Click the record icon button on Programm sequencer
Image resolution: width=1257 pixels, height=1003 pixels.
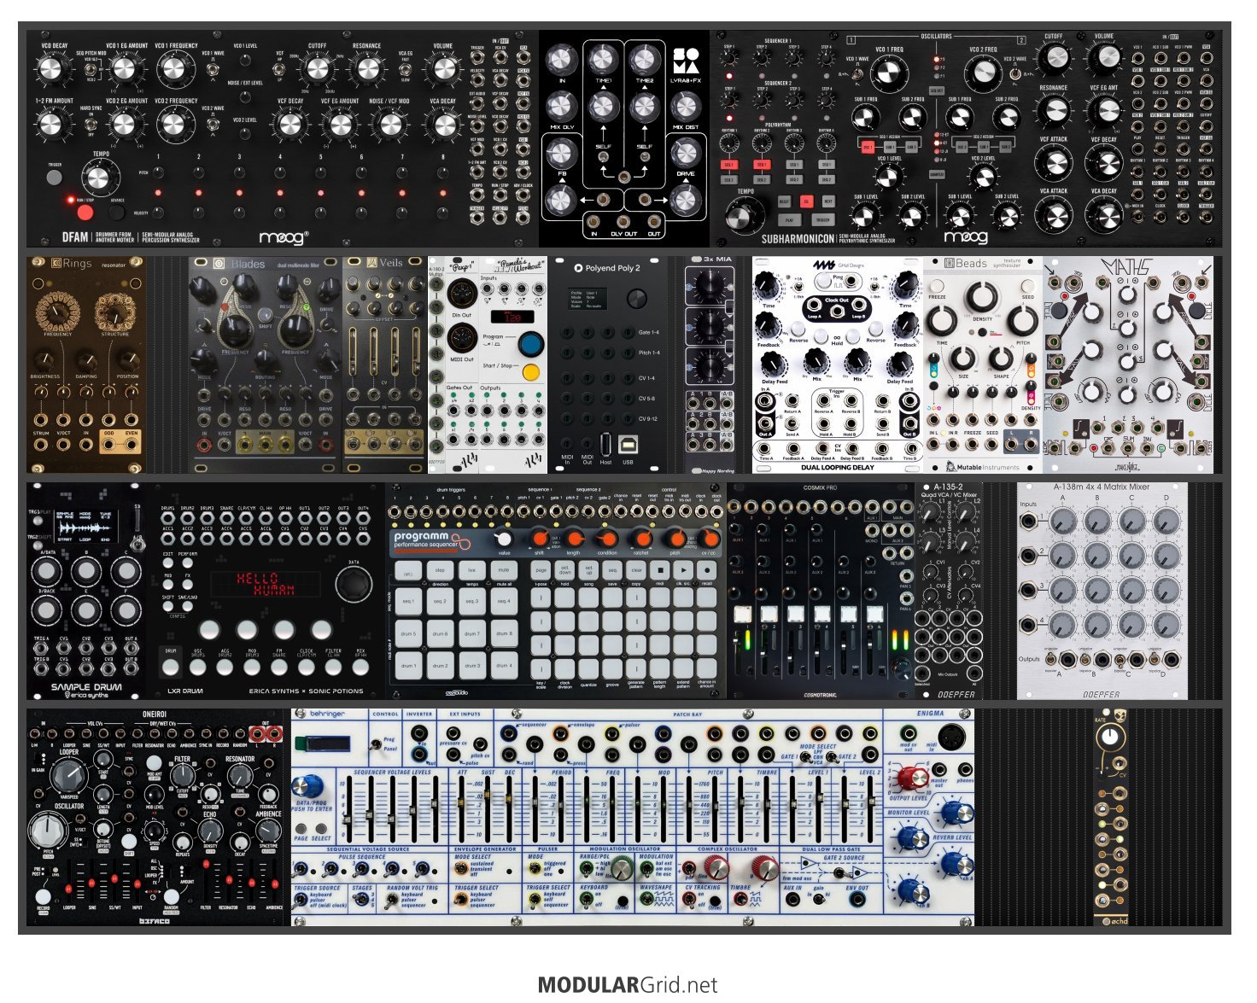pos(709,569)
